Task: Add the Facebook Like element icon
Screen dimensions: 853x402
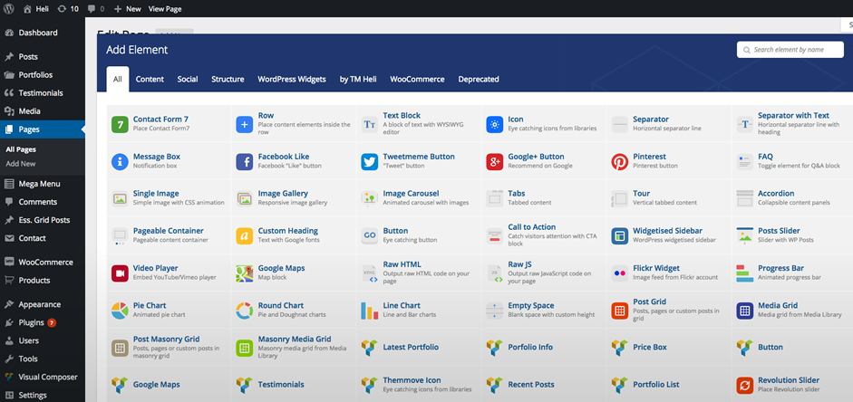Action: coord(244,162)
